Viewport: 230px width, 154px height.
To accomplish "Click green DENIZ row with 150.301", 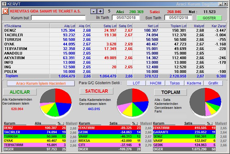I will (184, 136).
